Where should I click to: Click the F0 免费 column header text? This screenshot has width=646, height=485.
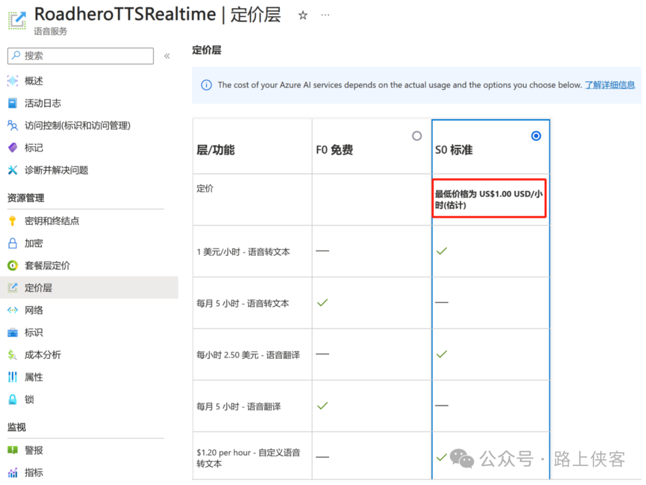[x=334, y=150]
